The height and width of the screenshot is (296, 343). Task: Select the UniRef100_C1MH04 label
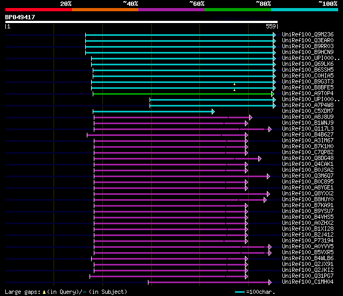click(x=308, y=282)
